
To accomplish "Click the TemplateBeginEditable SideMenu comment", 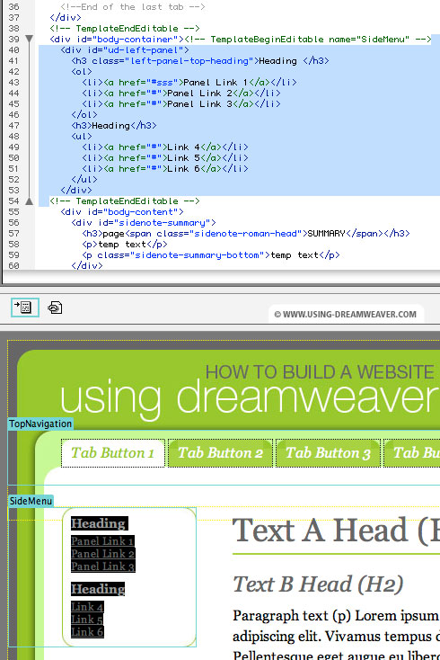I will 308,40.
